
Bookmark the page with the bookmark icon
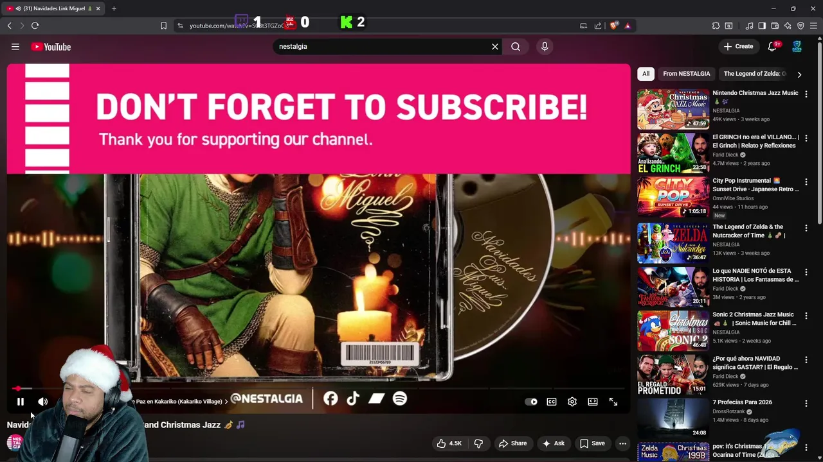[x=163, y=26]
